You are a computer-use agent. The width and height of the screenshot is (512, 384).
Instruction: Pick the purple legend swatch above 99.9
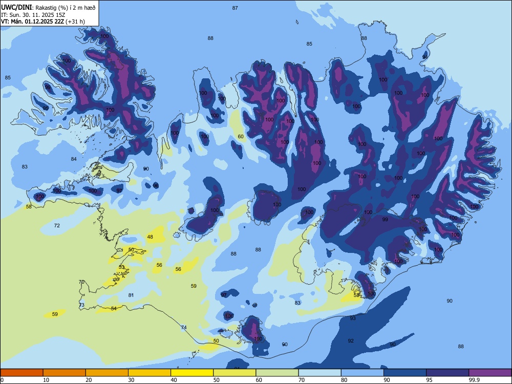click(490, 373)
